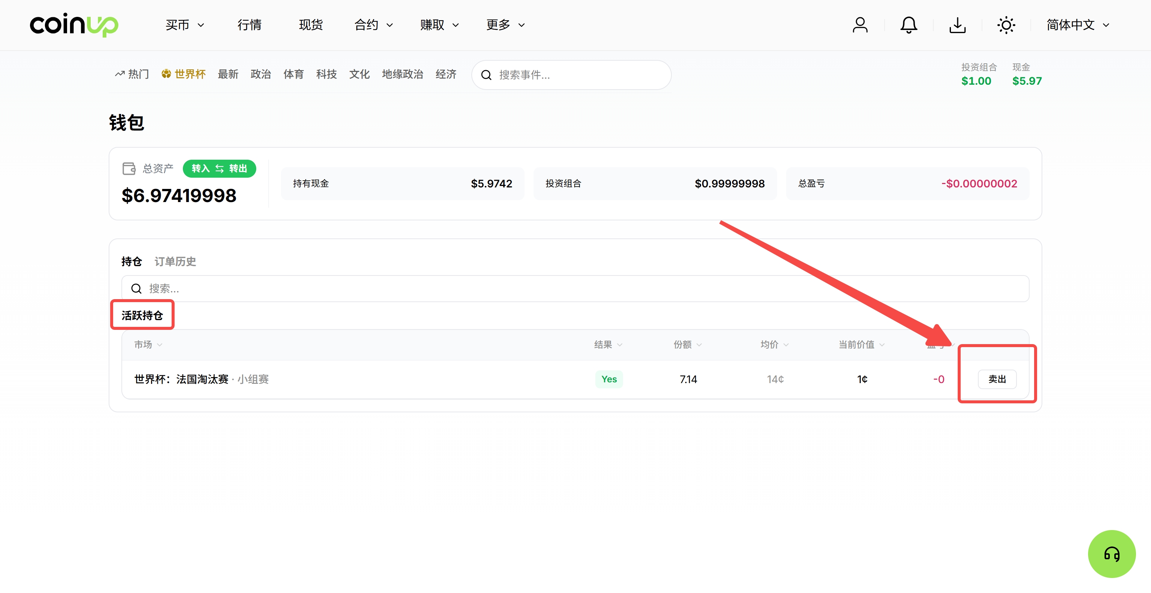Image resolution: width=1151 pixels, height=593 pixels.
Task: Select the 体育 category tab
Action: (294, 74)
